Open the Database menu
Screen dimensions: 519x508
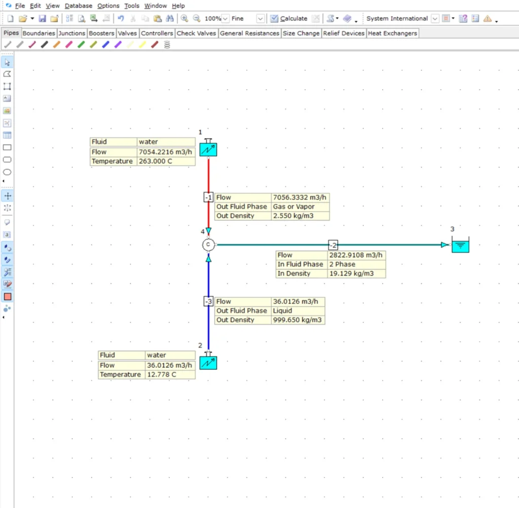[x=79, y=6]
